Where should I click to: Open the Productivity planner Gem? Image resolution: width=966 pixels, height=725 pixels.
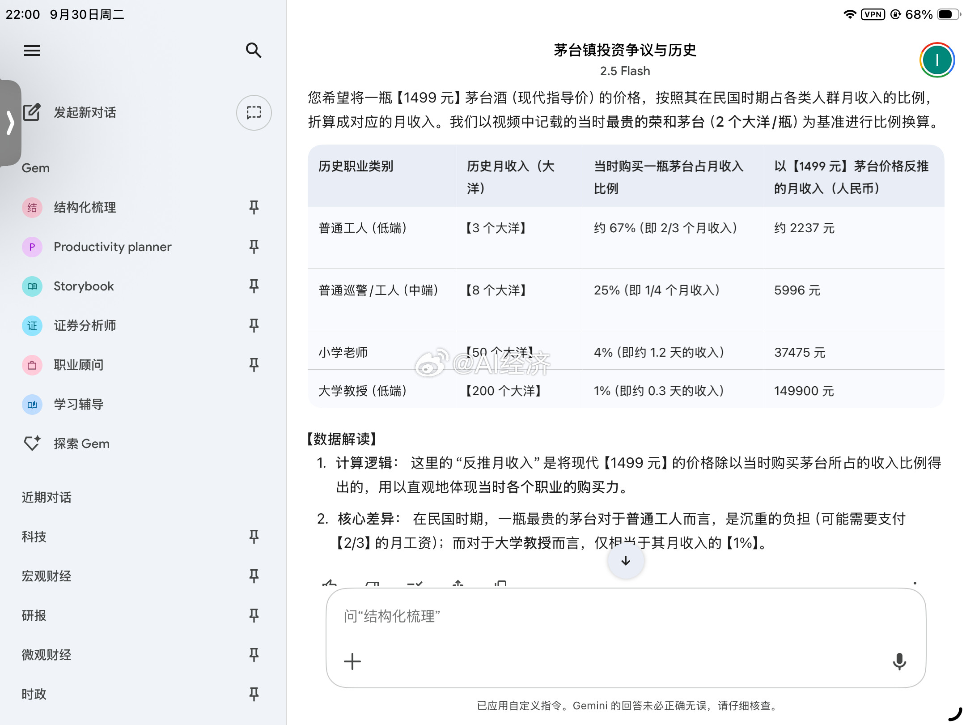pyautogui.click(x=112, y=247)
